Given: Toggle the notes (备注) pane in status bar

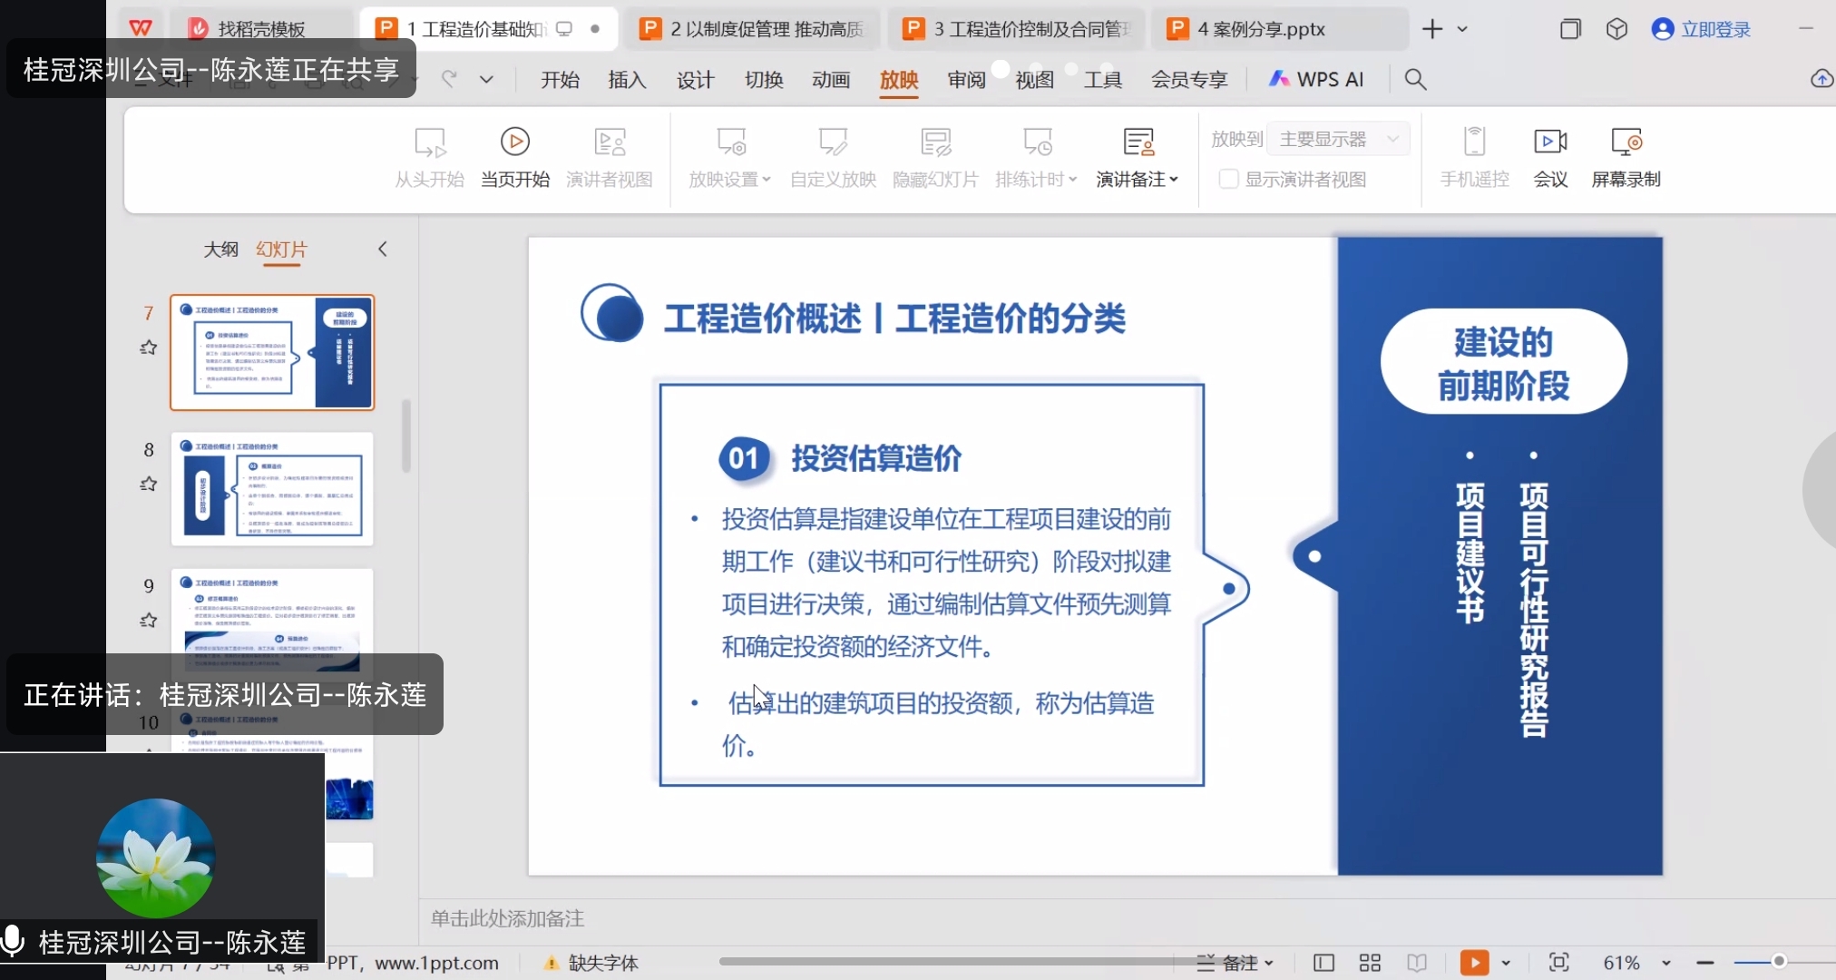Looking at the screenshot, I should (1235, 963).
